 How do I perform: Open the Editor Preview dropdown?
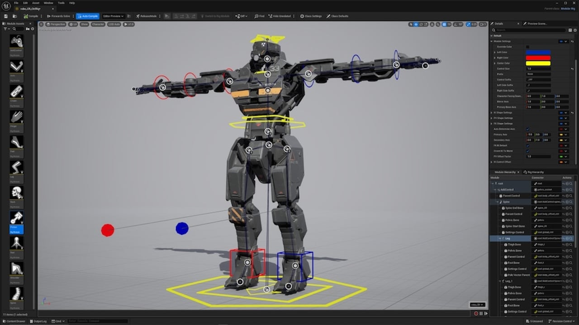tap(113, 16)
